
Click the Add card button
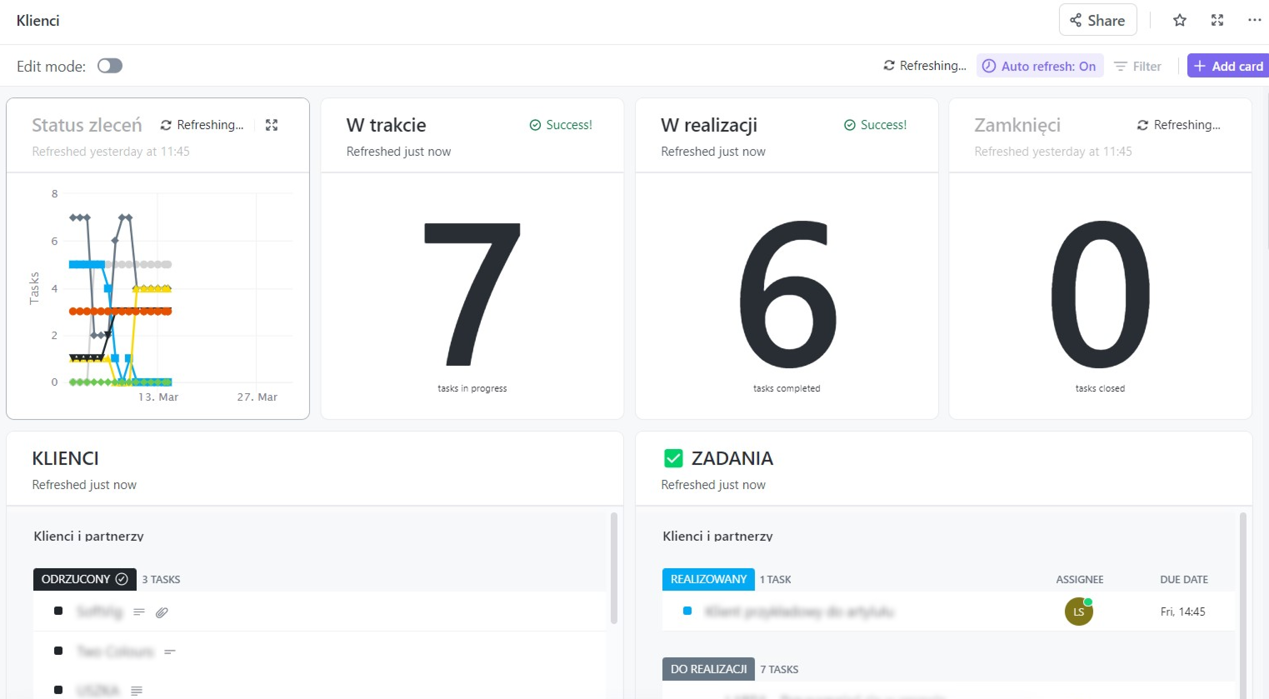[x=1228, y=66]
